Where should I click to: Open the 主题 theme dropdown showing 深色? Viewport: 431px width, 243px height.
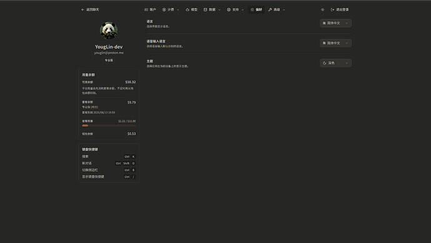(335, 63)
